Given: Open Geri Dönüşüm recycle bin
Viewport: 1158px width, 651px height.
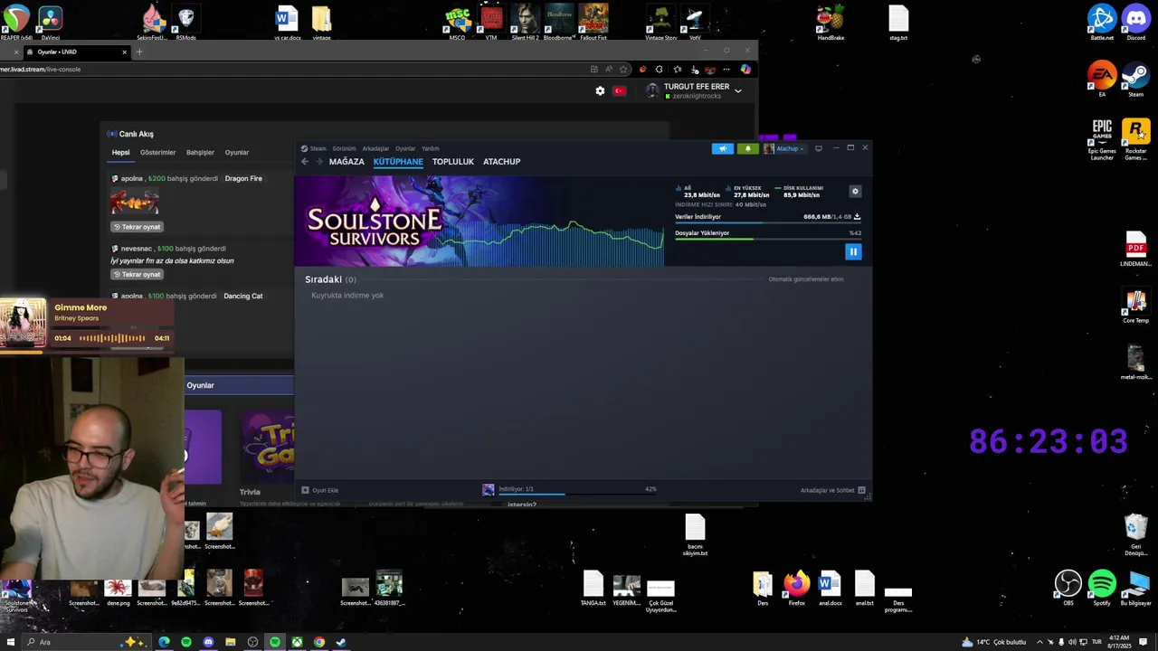Looking at the screenshot, I should click(x=1136, y=533).
